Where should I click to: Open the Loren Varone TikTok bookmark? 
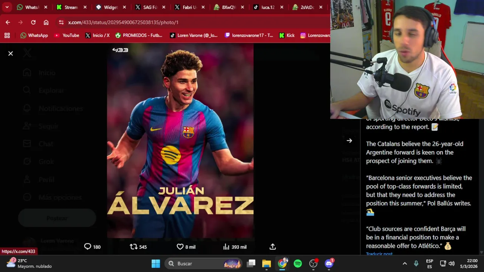click(194, 35)
